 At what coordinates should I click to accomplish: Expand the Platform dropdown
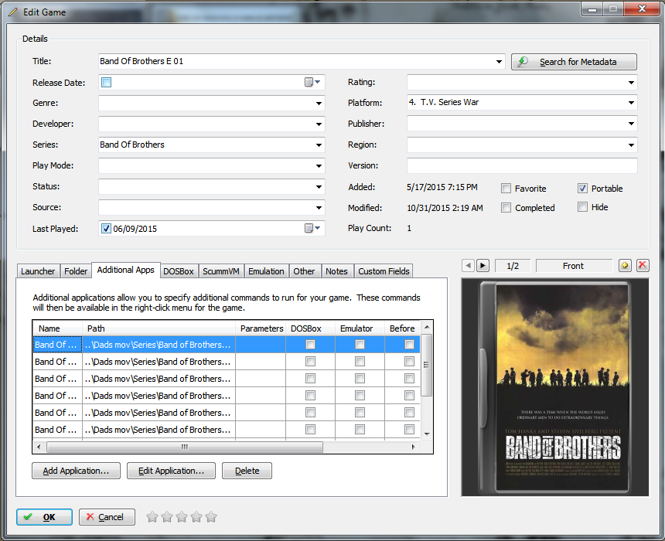[x=631, y=103]
